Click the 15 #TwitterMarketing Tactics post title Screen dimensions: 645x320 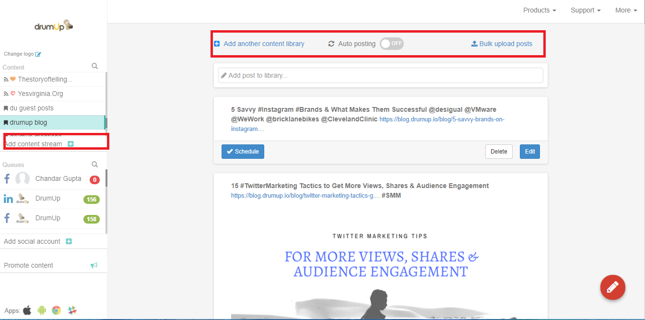(360, 186)
